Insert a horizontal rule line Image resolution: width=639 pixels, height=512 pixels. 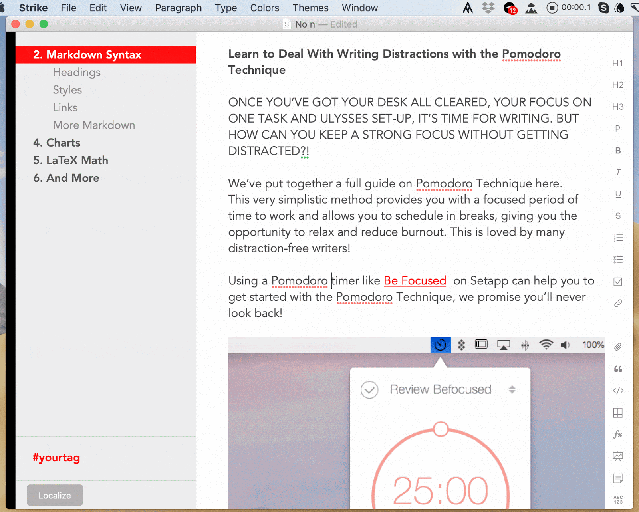tap(617, 325)
